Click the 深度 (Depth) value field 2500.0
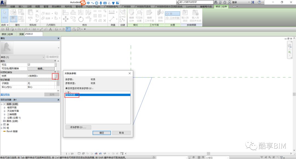Image resolution: width=296 pixels, height=159 pixels. 34,34
